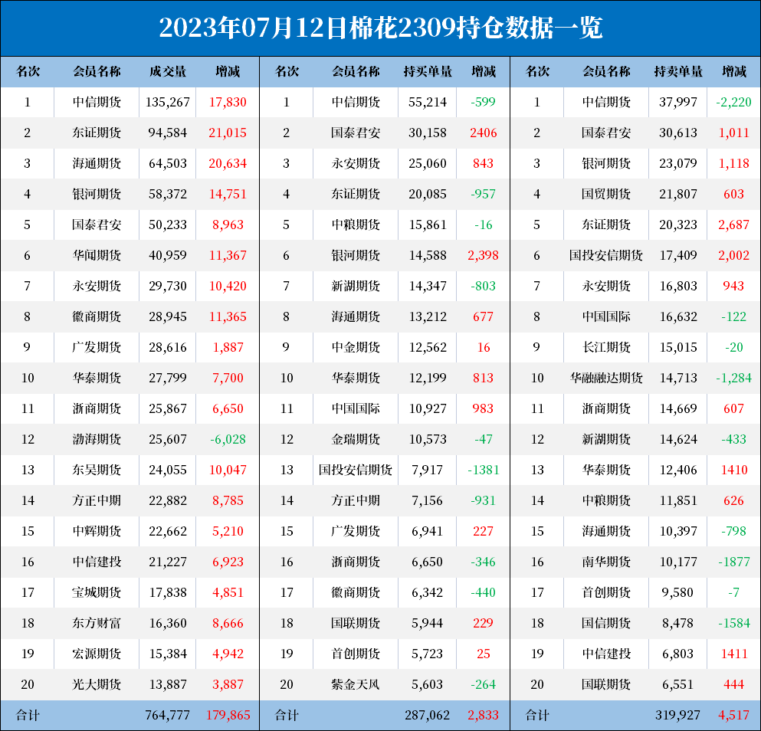Select the red change value 2406
This screenshot has height=731, width=761.
(x=484, y=133)
